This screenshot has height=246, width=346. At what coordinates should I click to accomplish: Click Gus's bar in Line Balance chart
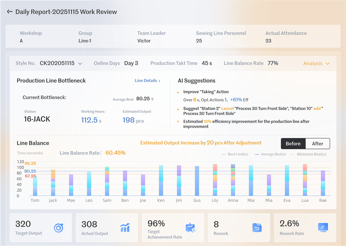(x=197, y=181)
